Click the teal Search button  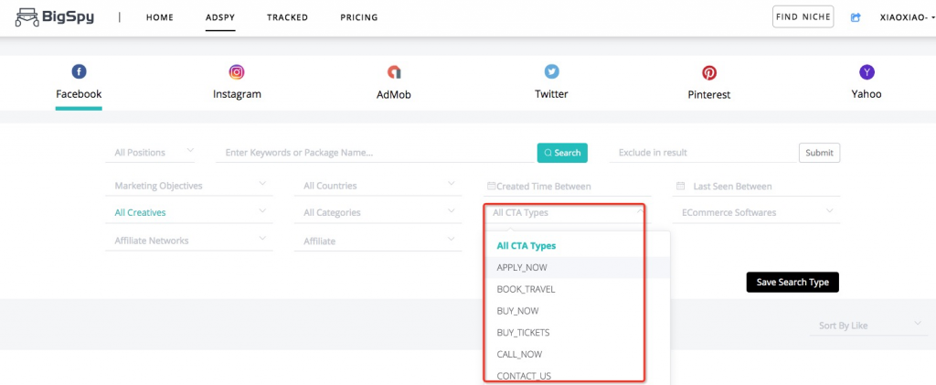pos(562,153)
